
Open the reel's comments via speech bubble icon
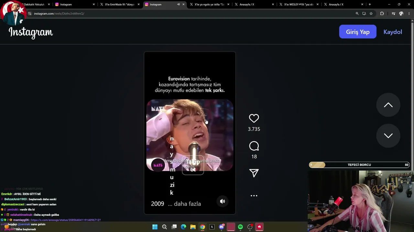tap(254, 146)
